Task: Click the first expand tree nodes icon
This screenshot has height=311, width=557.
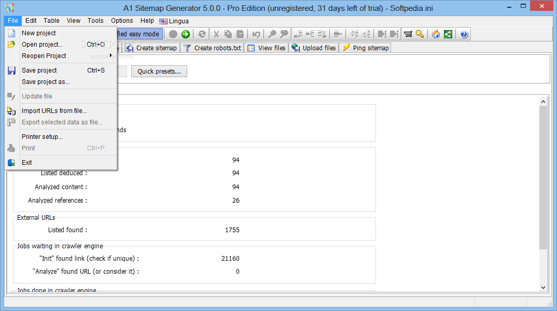Action: click(354, 34)
